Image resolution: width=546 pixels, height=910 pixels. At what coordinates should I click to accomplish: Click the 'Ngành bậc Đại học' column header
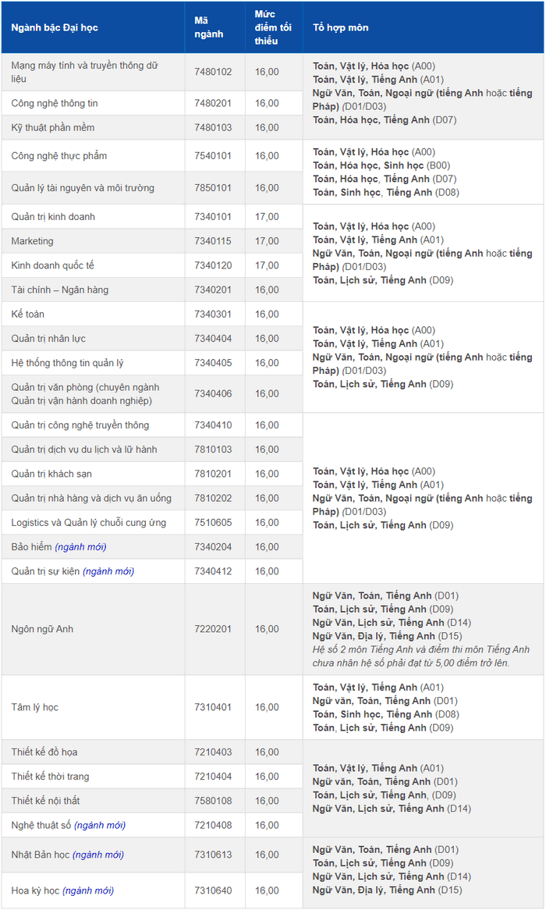tap(55, 27)
